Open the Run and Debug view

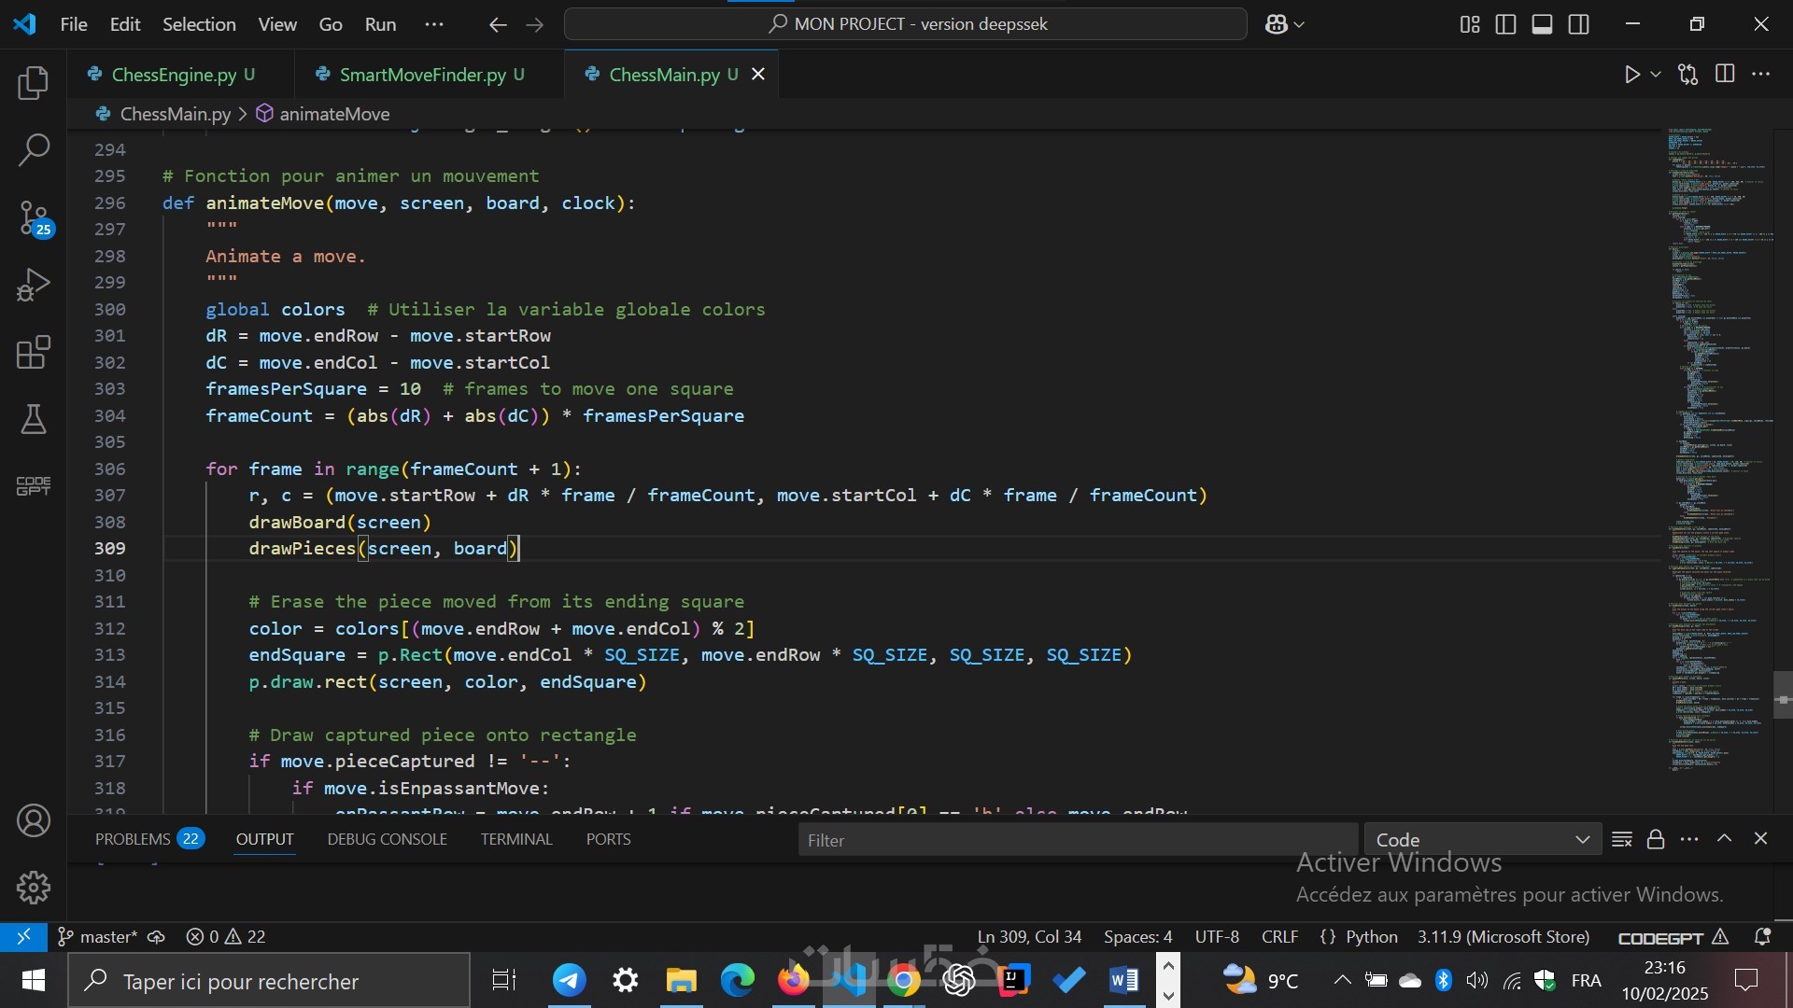(x=34, y=286)
